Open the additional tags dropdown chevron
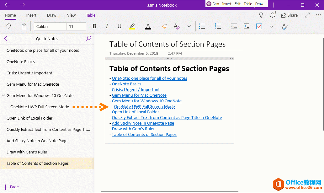 pos(271,27)
